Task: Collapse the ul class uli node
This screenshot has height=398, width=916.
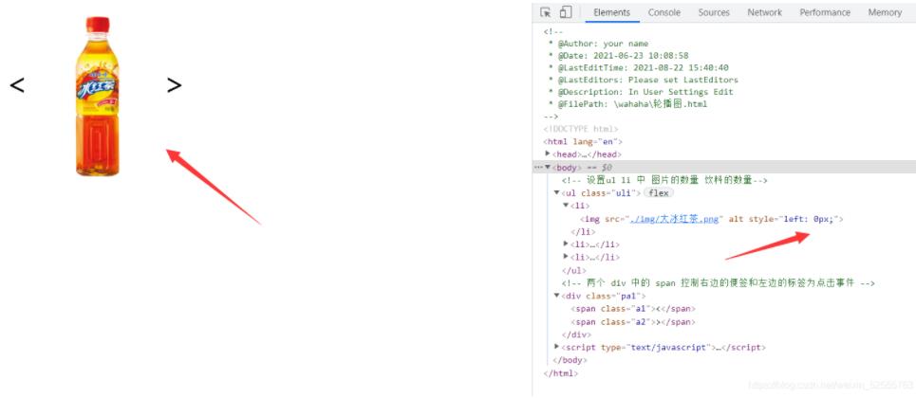Action: coord(557,192)
